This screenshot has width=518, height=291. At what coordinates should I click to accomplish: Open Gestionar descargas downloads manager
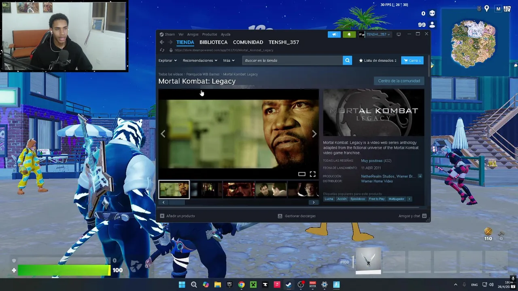297,216
